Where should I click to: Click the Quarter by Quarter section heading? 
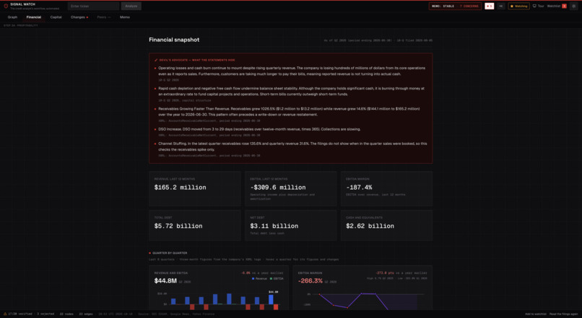[170, 253]
